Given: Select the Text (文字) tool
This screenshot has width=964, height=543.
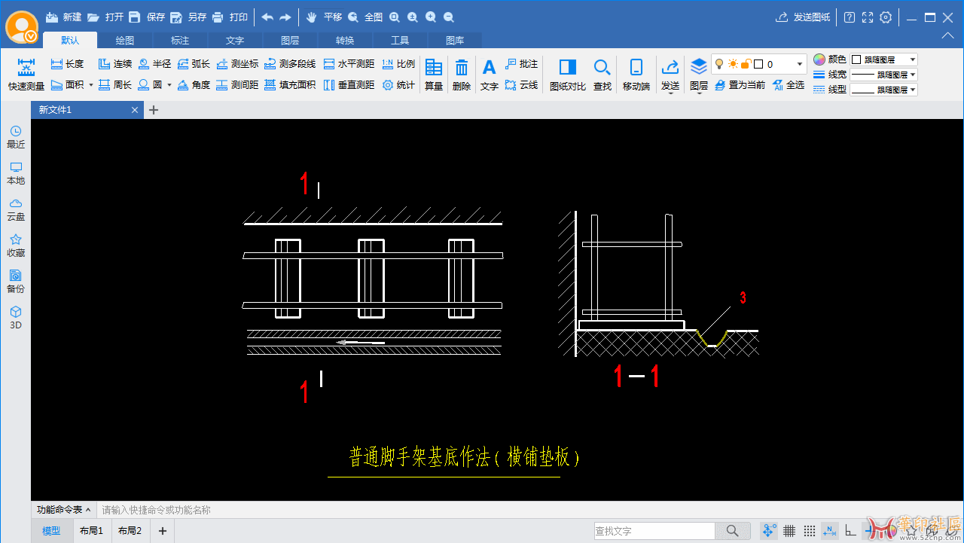Looking at the screenshot, I should [490, 75].
